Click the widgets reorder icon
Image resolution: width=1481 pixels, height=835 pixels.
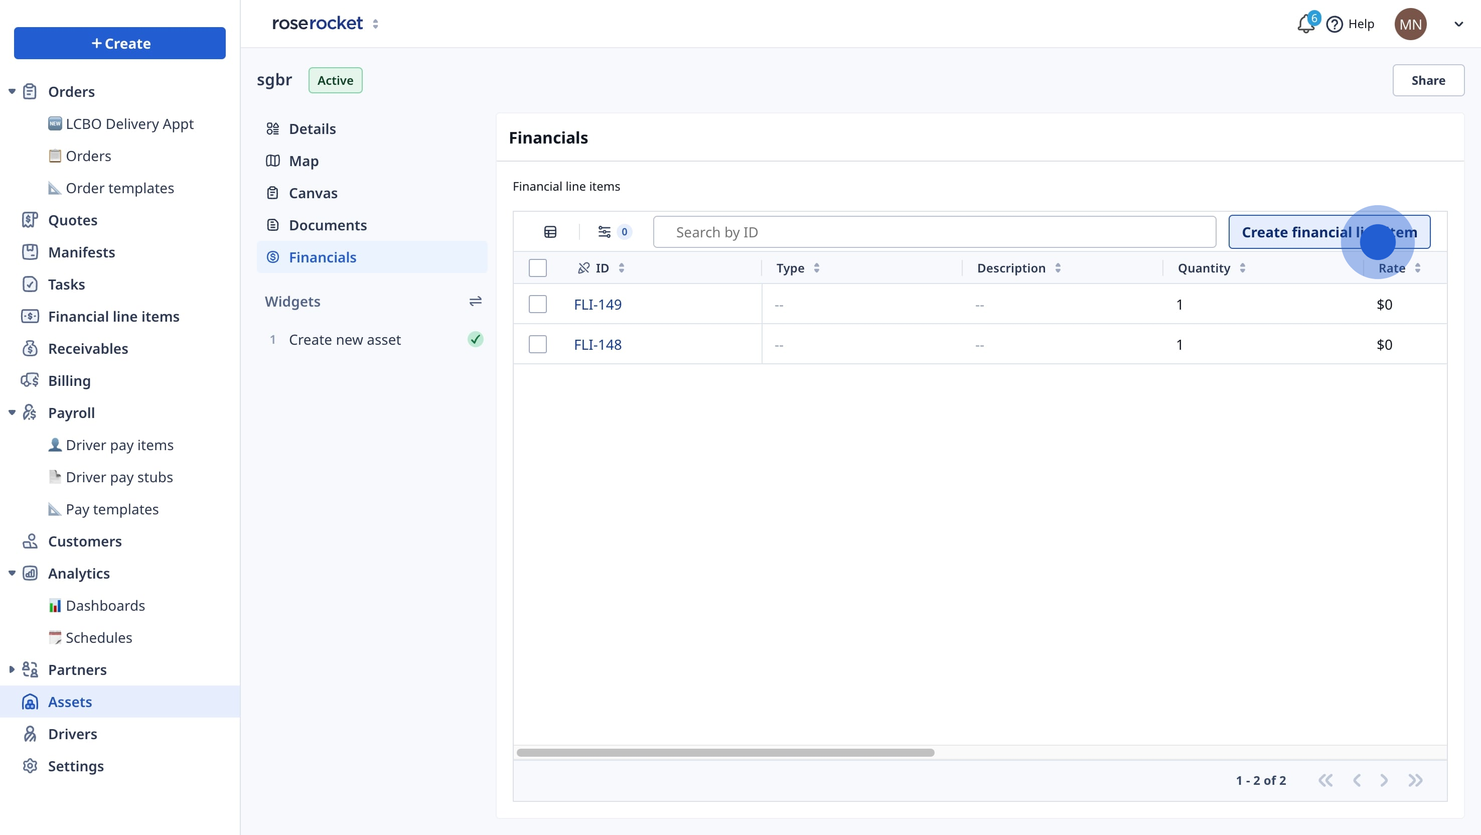pyautogui.click(x=476, y=301)
